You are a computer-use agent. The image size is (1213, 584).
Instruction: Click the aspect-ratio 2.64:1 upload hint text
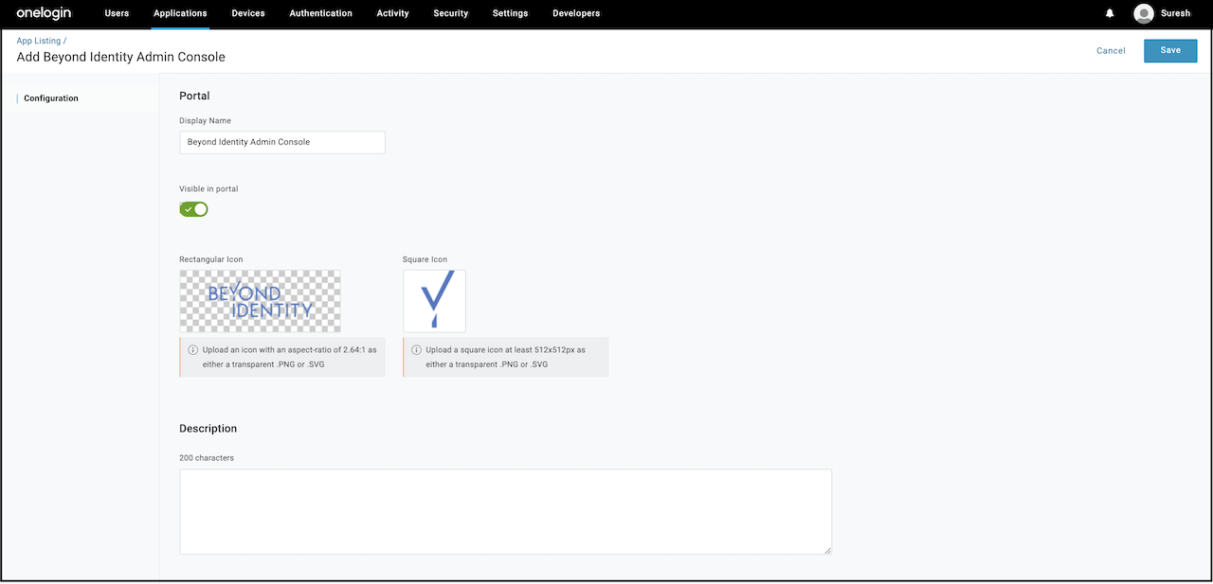tap(290, 357)
